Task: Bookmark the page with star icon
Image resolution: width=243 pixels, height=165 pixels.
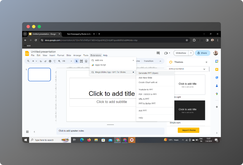Action: click(187, 40)
